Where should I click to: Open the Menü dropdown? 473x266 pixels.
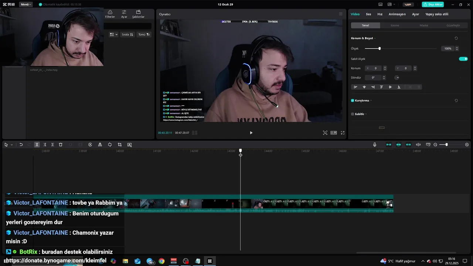(x=25, y=4)
